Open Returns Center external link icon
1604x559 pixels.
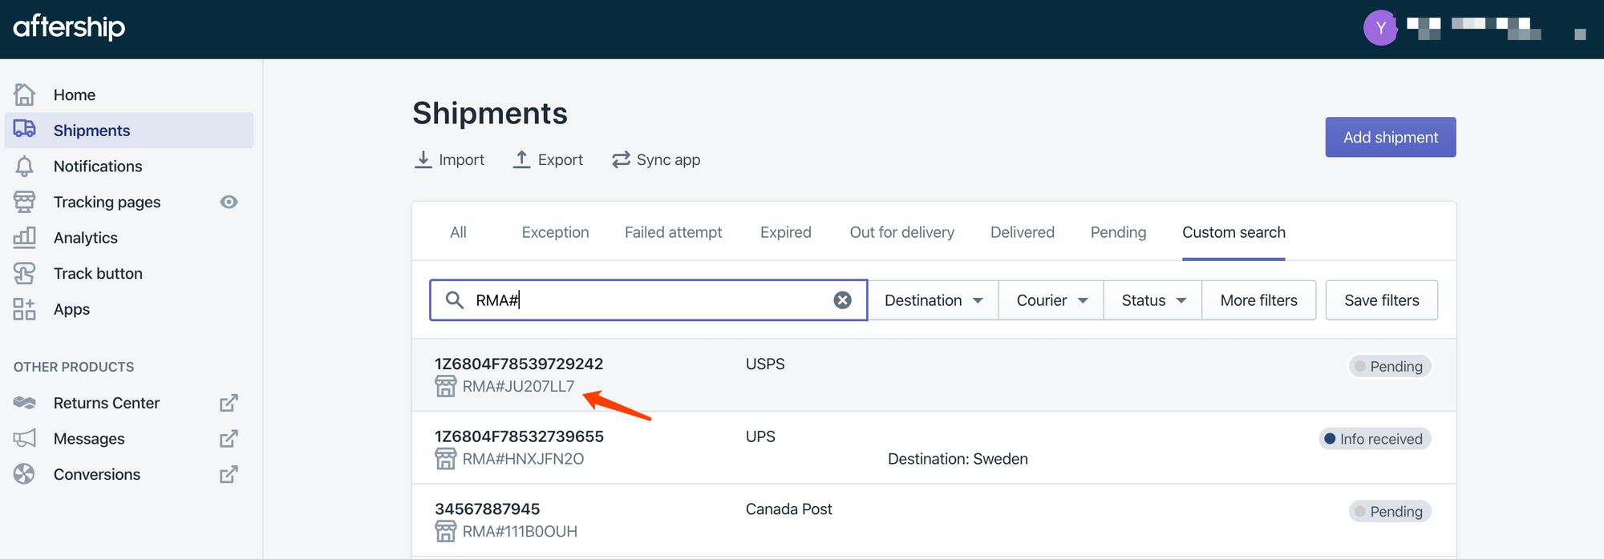point(229,403)
